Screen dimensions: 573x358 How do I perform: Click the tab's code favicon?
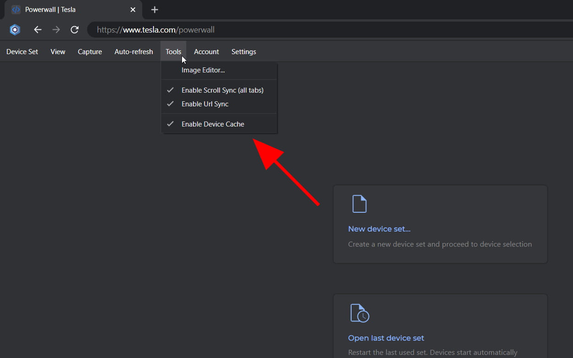[x=16, y=10]
